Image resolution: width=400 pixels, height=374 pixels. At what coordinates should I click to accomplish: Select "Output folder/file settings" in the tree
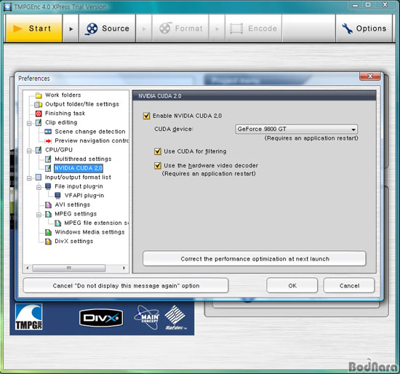tap(82, 104)
